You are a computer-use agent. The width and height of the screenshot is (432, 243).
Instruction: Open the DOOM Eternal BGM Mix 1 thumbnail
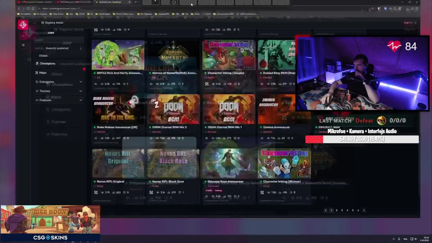(x=229, y=109)
